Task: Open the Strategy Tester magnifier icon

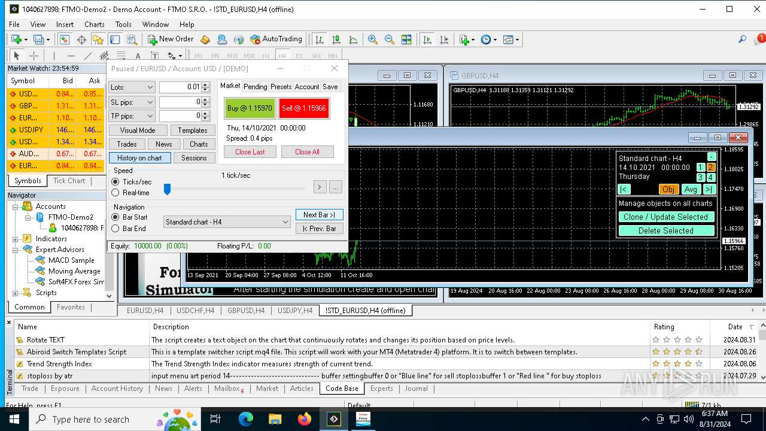Action: point(132,40)
